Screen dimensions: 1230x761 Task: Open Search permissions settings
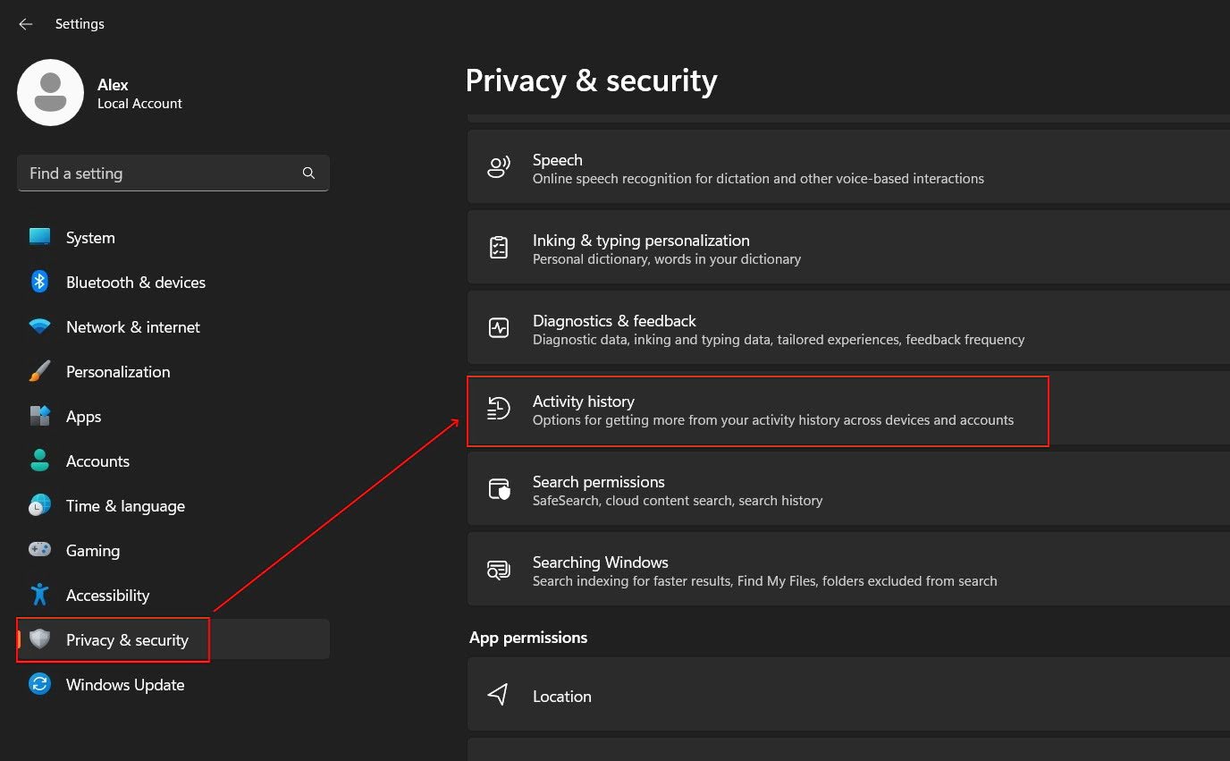[x=677, y=490]
